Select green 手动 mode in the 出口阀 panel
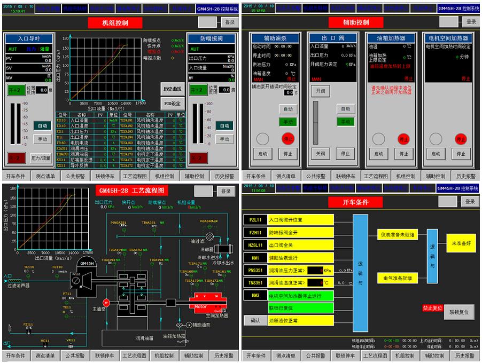482x364 pixels. [345, 122]
